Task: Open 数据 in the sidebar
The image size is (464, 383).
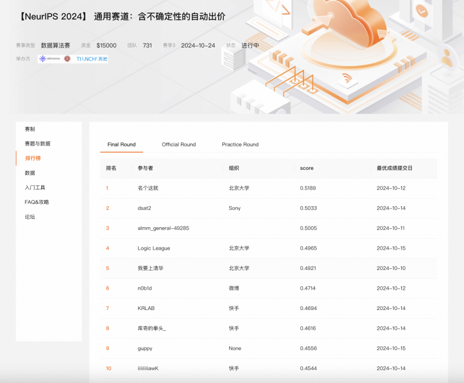Action: click(30, 173)
